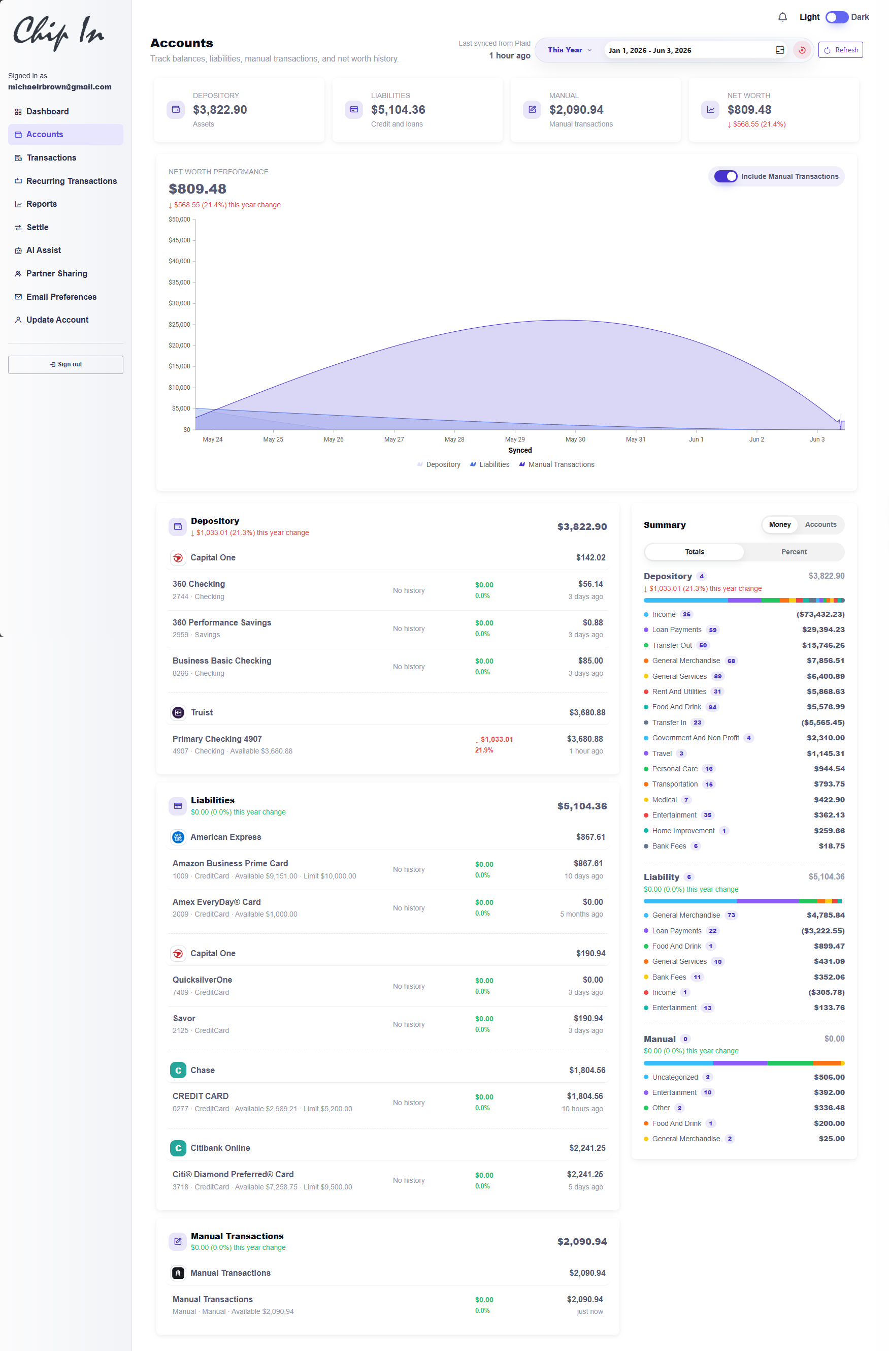This screenshot has height=1351, width=889.
Task: Toggle Light/Dark theme switch
Action: (836, 17)
